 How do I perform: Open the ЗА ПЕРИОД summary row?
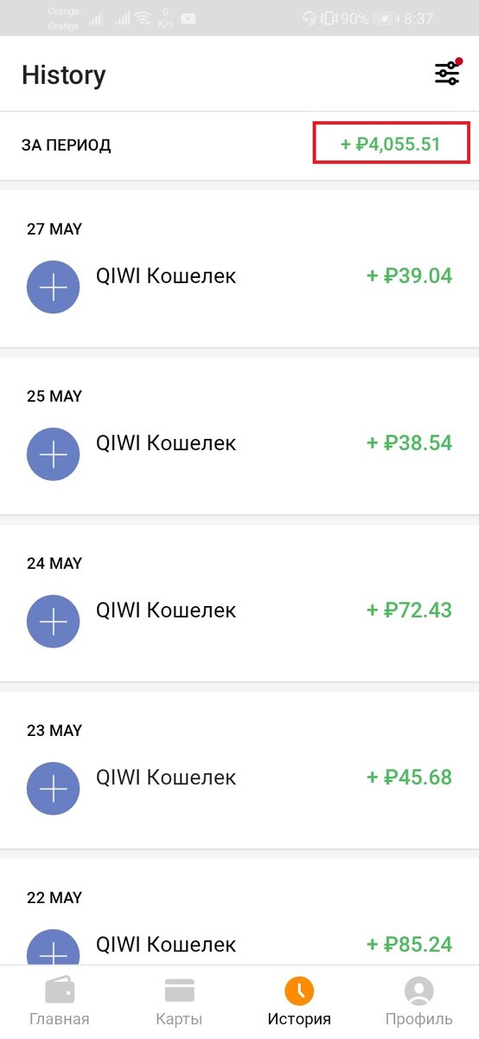(239, 145)
